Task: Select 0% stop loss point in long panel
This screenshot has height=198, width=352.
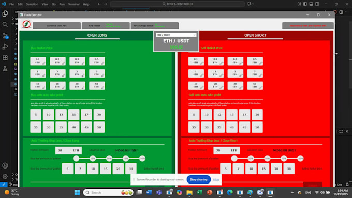Action: (x=76, y=158)
